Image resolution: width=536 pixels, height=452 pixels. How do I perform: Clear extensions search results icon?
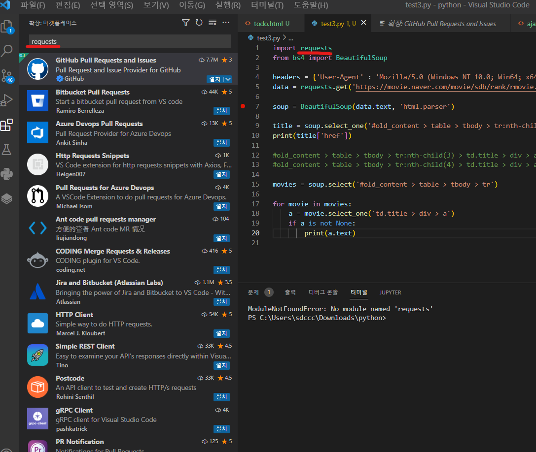coord(213,23)
